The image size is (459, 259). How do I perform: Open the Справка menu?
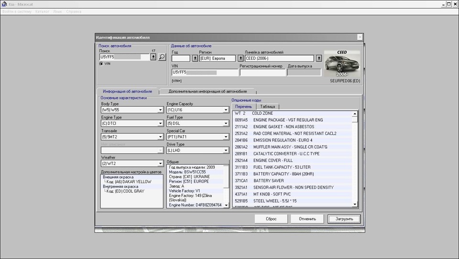(74, 11)
